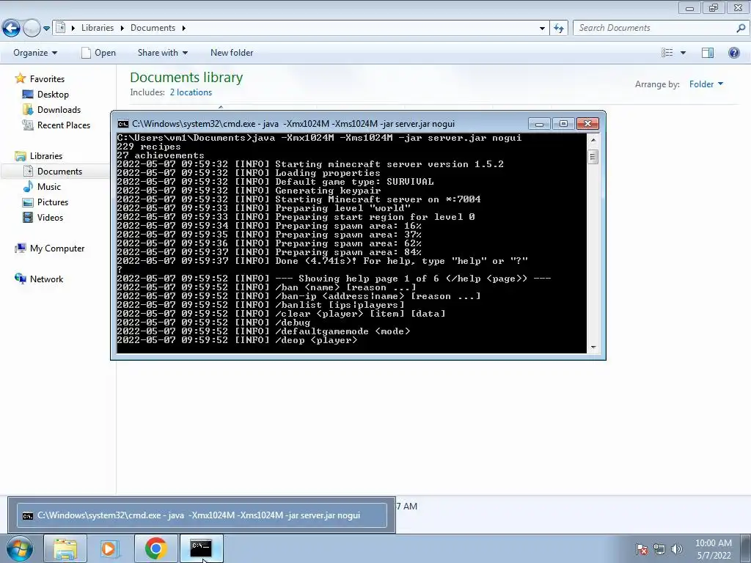
Task: Click the Favorites star icon
Action: pos(20,78)
